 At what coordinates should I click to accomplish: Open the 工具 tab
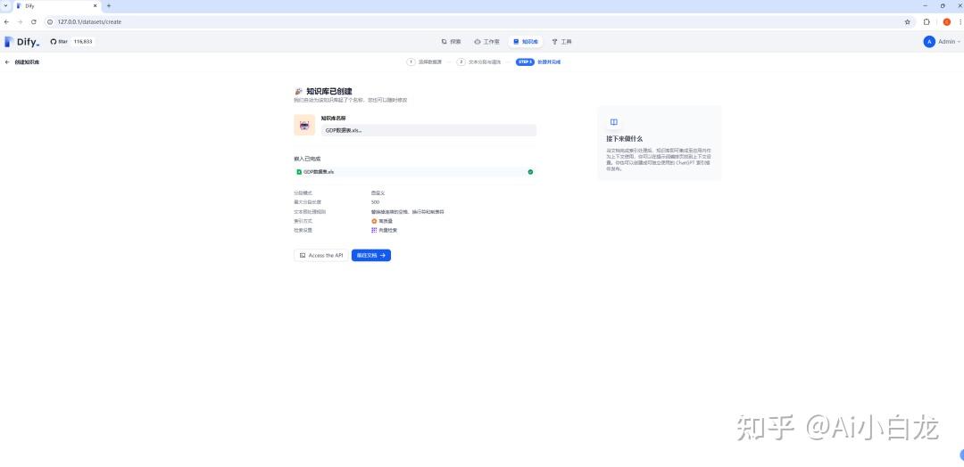pyautogui.click(x=561, y=42)
